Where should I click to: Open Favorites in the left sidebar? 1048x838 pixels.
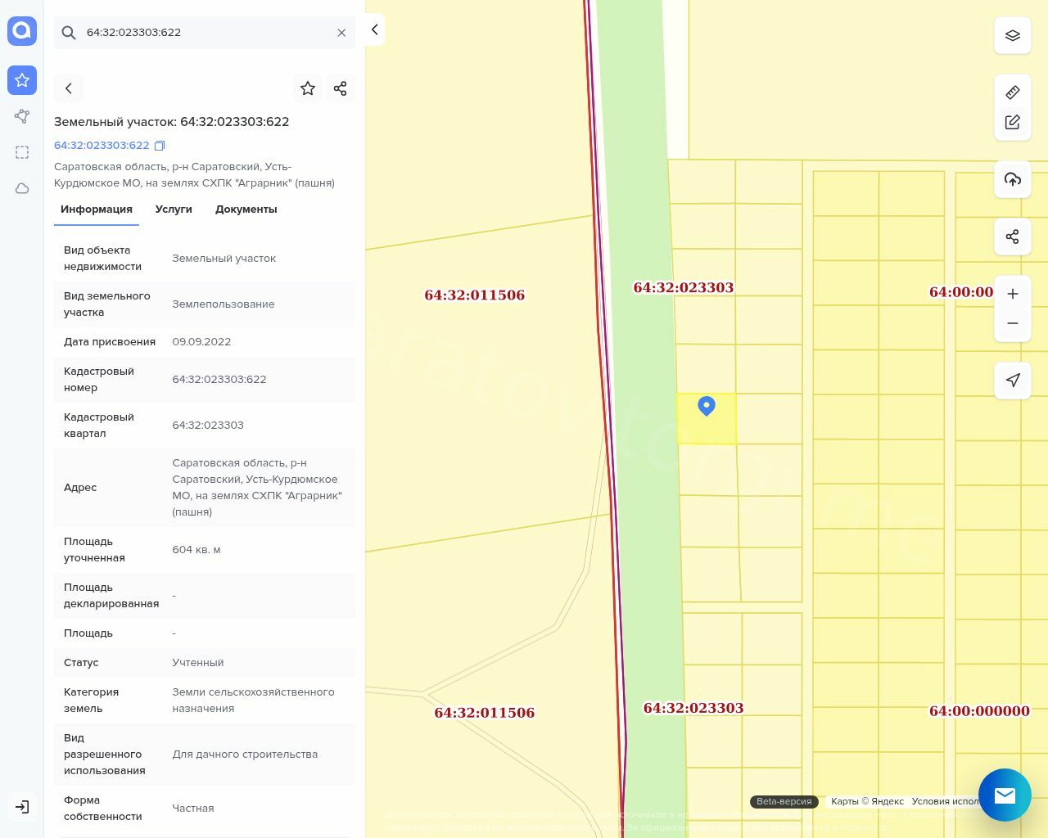click(x=22, y=80)
